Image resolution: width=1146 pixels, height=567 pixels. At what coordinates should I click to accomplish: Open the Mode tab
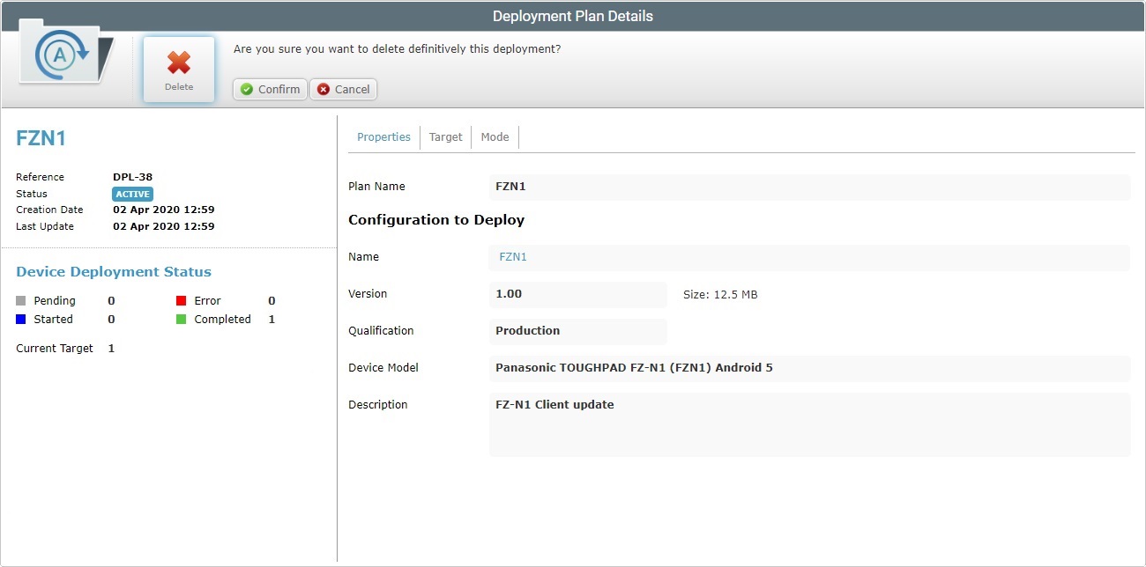[x=495, y=137]
